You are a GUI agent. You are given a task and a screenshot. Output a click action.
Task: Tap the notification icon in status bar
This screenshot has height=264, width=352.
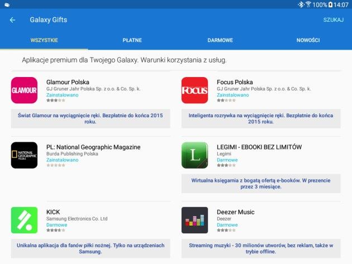7,4
